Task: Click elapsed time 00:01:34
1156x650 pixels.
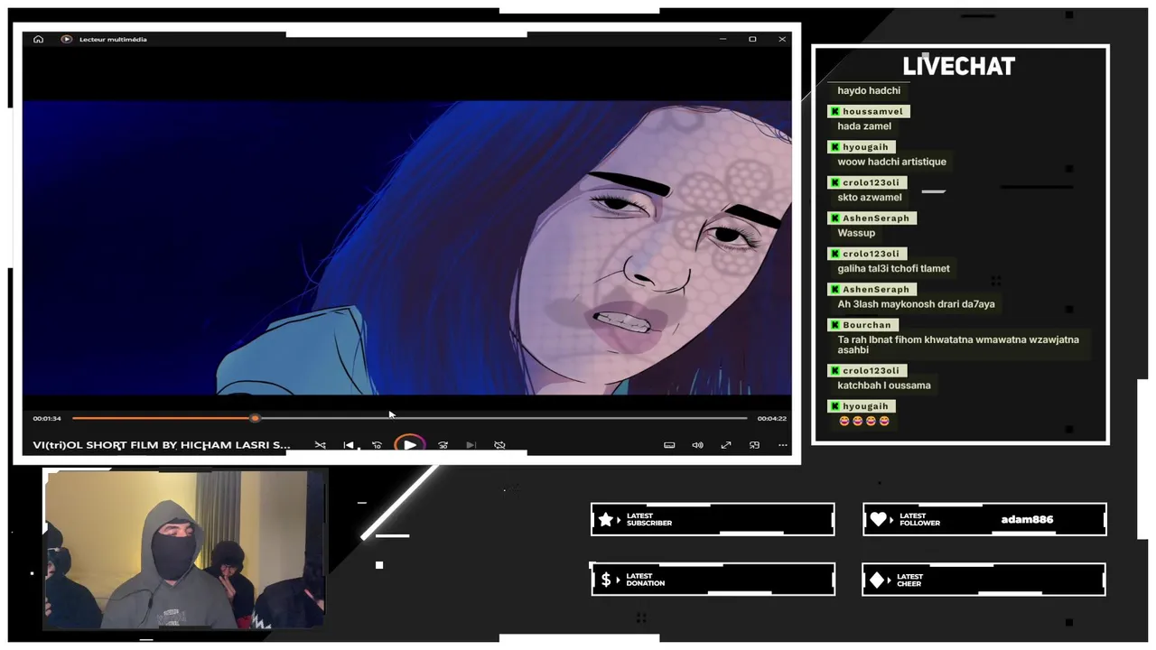Action: (x=47, y=418)
